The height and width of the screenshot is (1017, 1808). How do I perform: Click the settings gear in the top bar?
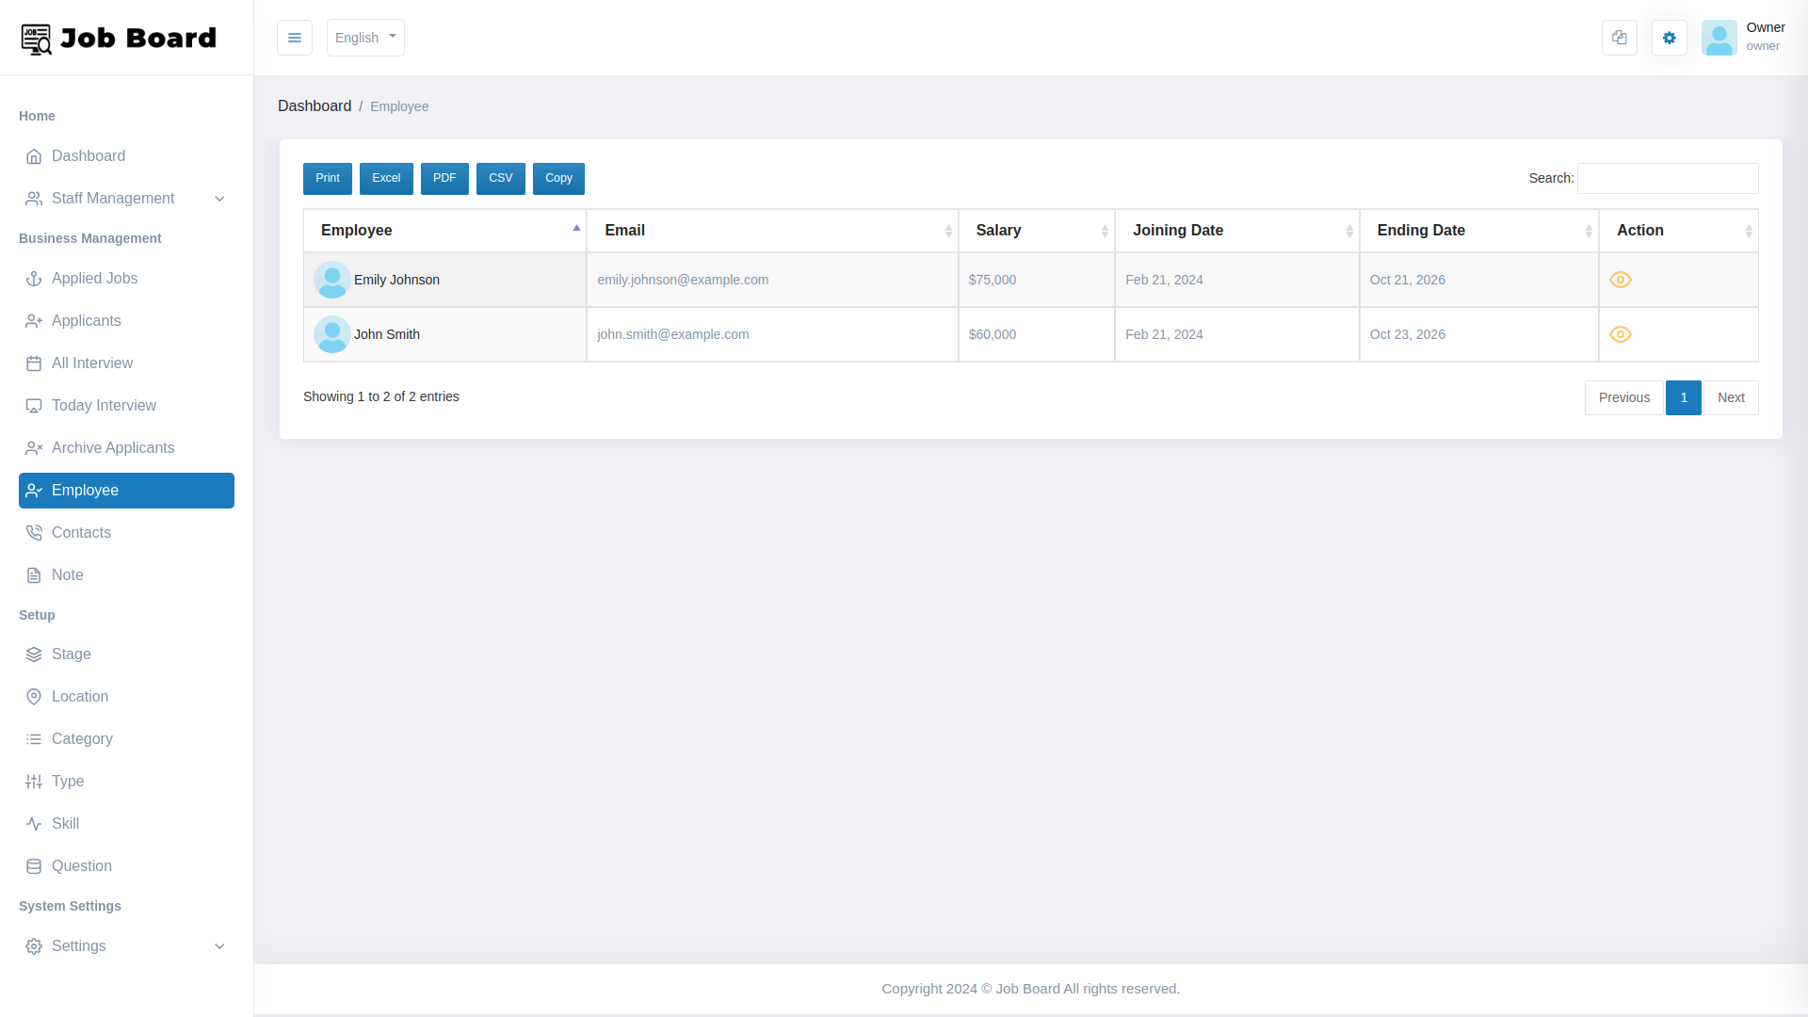click(x=1669, y=38)
